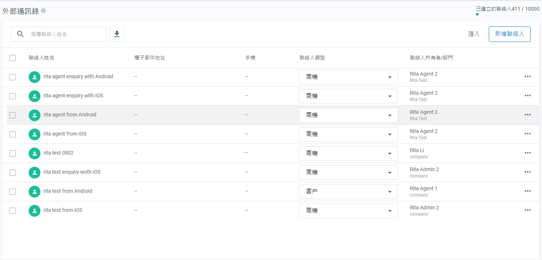Viewport: 542px width, 260px height.
Task: Click avatar icon of rita test from Android
Action: [x=35, y=191]
